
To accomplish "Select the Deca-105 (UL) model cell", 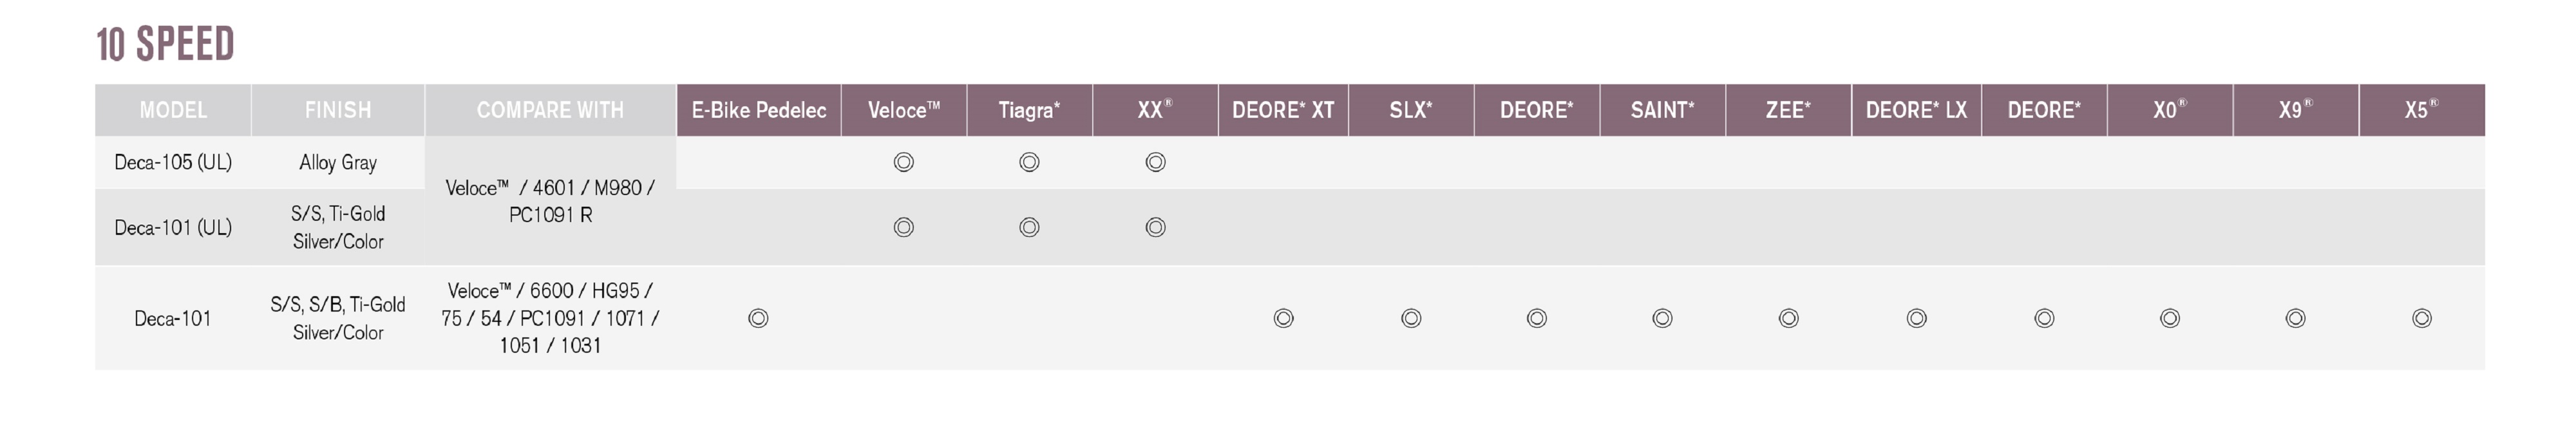I will click(173, 162).
